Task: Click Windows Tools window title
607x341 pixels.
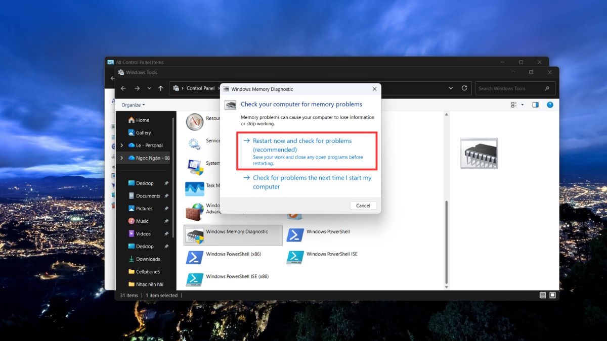Action: tap(142, 72)
